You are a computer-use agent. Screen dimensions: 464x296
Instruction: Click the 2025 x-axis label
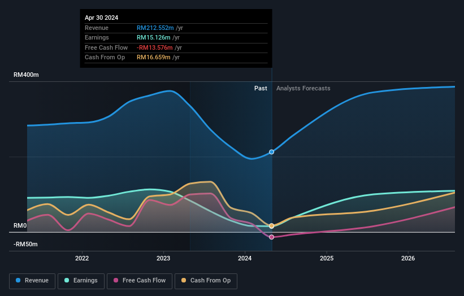coord(327,258)
